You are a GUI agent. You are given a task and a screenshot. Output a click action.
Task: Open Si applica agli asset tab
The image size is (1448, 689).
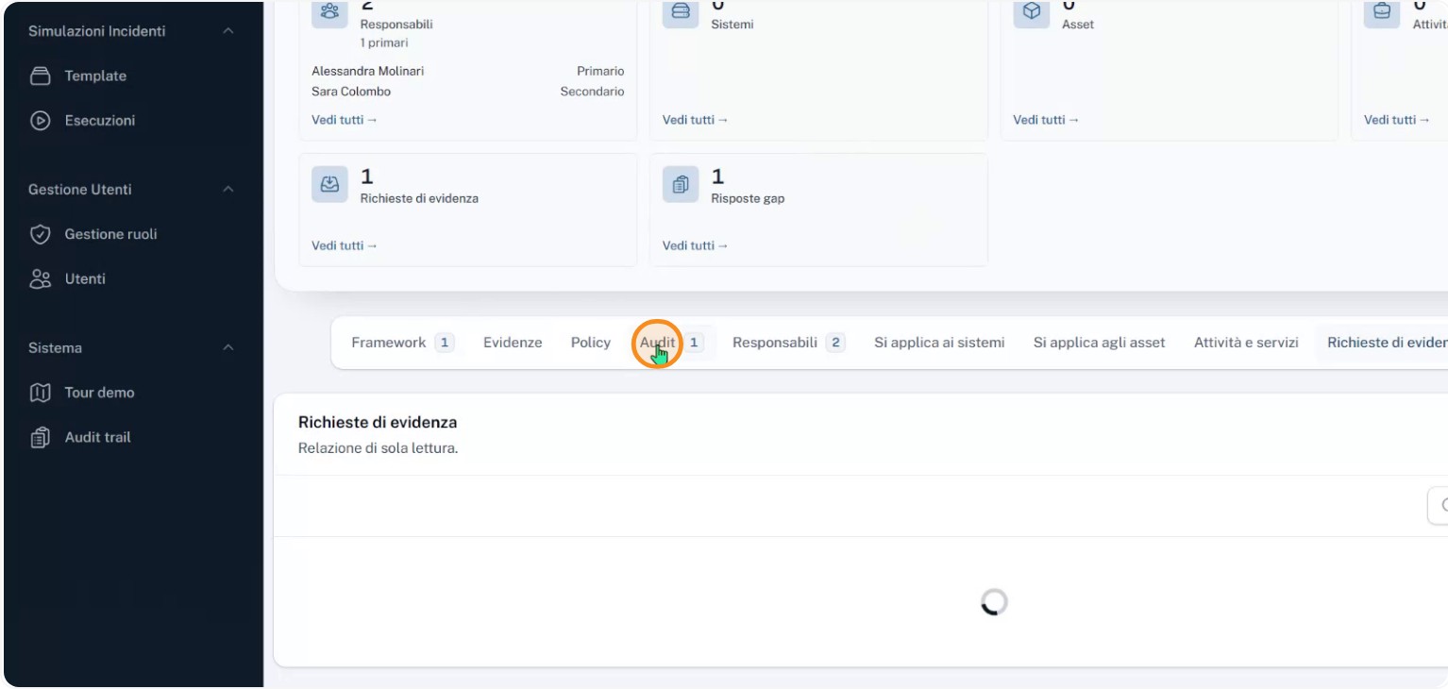(x=1100, y=343)
